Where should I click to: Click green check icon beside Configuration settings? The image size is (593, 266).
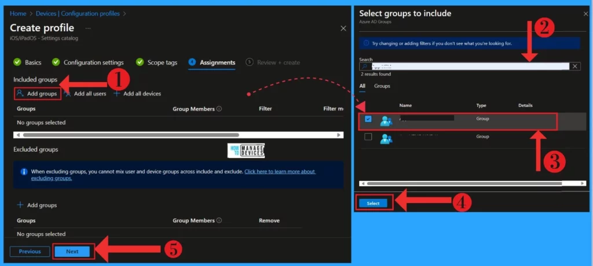pos(56,62)
